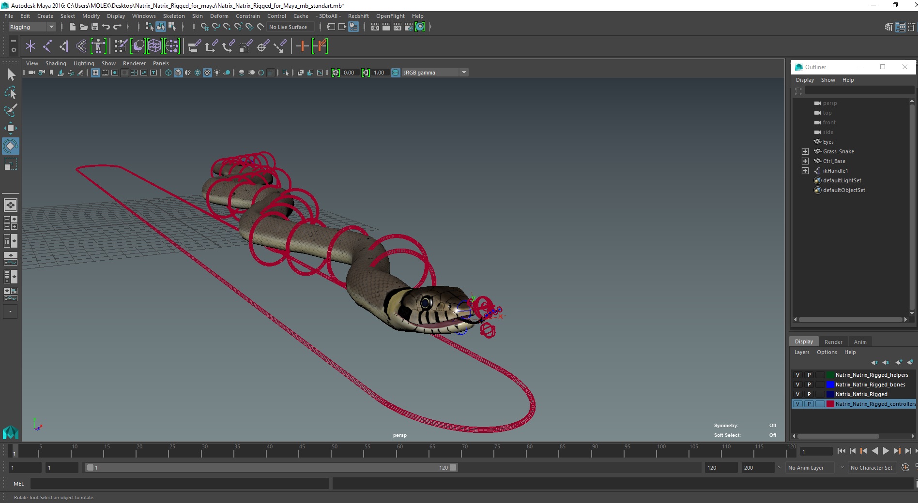Viewport: 918px width, 503px height.
Task: Click the Parent constraint shelf icon
Action: pyautogui.click(x=195, y=46)
